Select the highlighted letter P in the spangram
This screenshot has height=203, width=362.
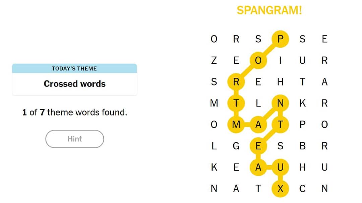click(x=280, y=39)
